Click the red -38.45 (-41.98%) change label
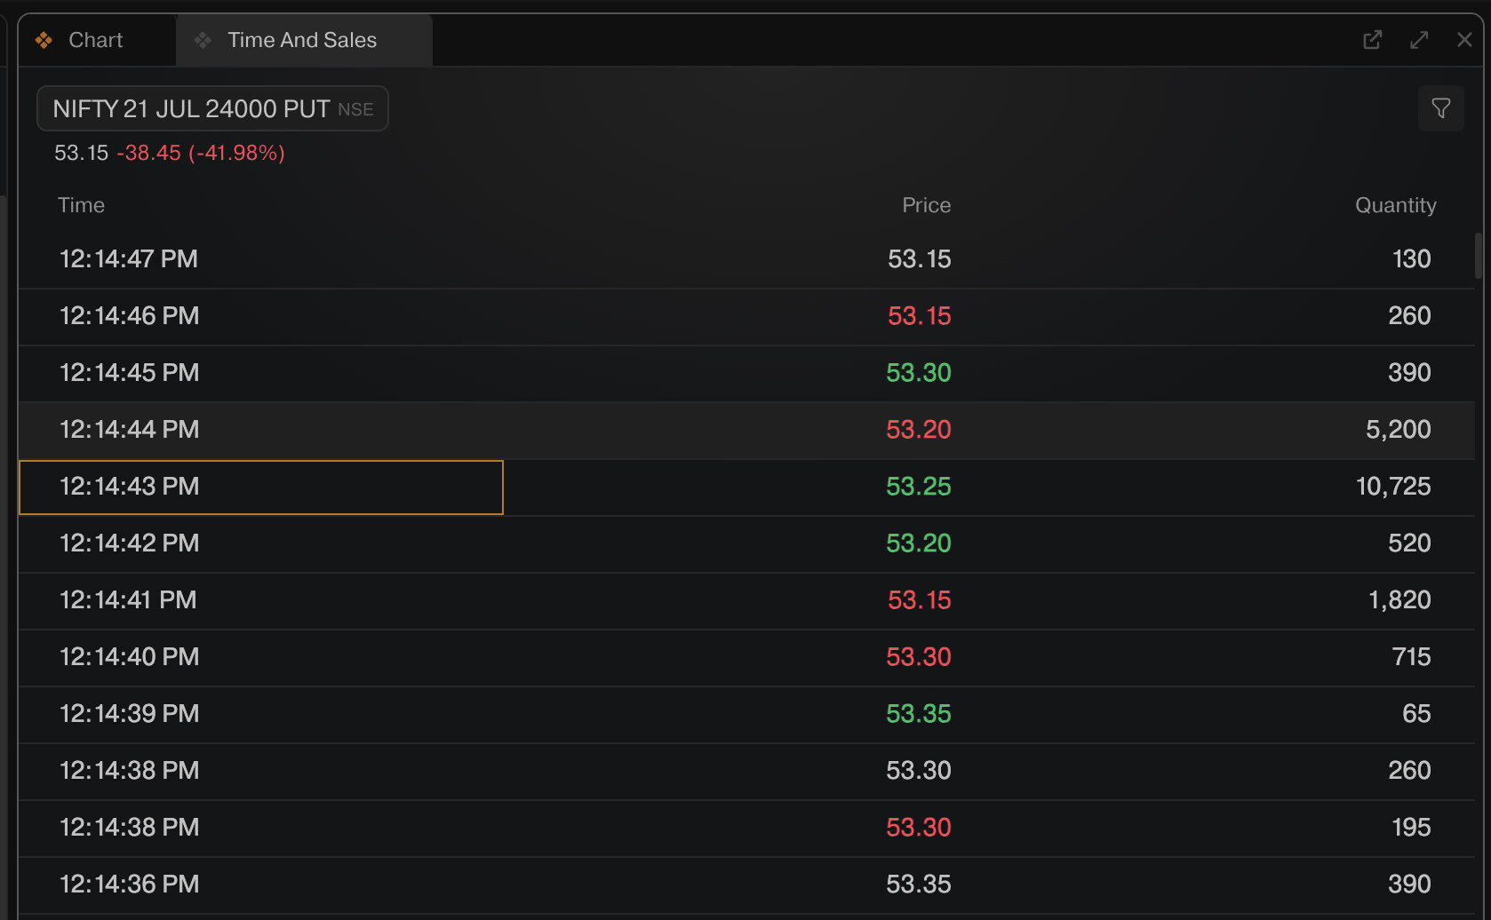 coord(201,153)
